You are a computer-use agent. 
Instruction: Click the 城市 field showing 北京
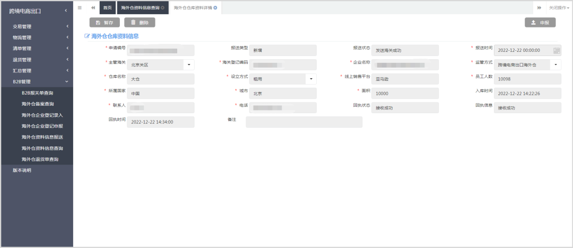coord(282,93)
